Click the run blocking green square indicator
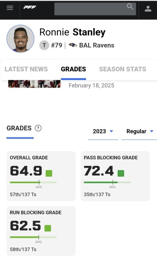This screenshot has width=157, height=270. [48, 228]
